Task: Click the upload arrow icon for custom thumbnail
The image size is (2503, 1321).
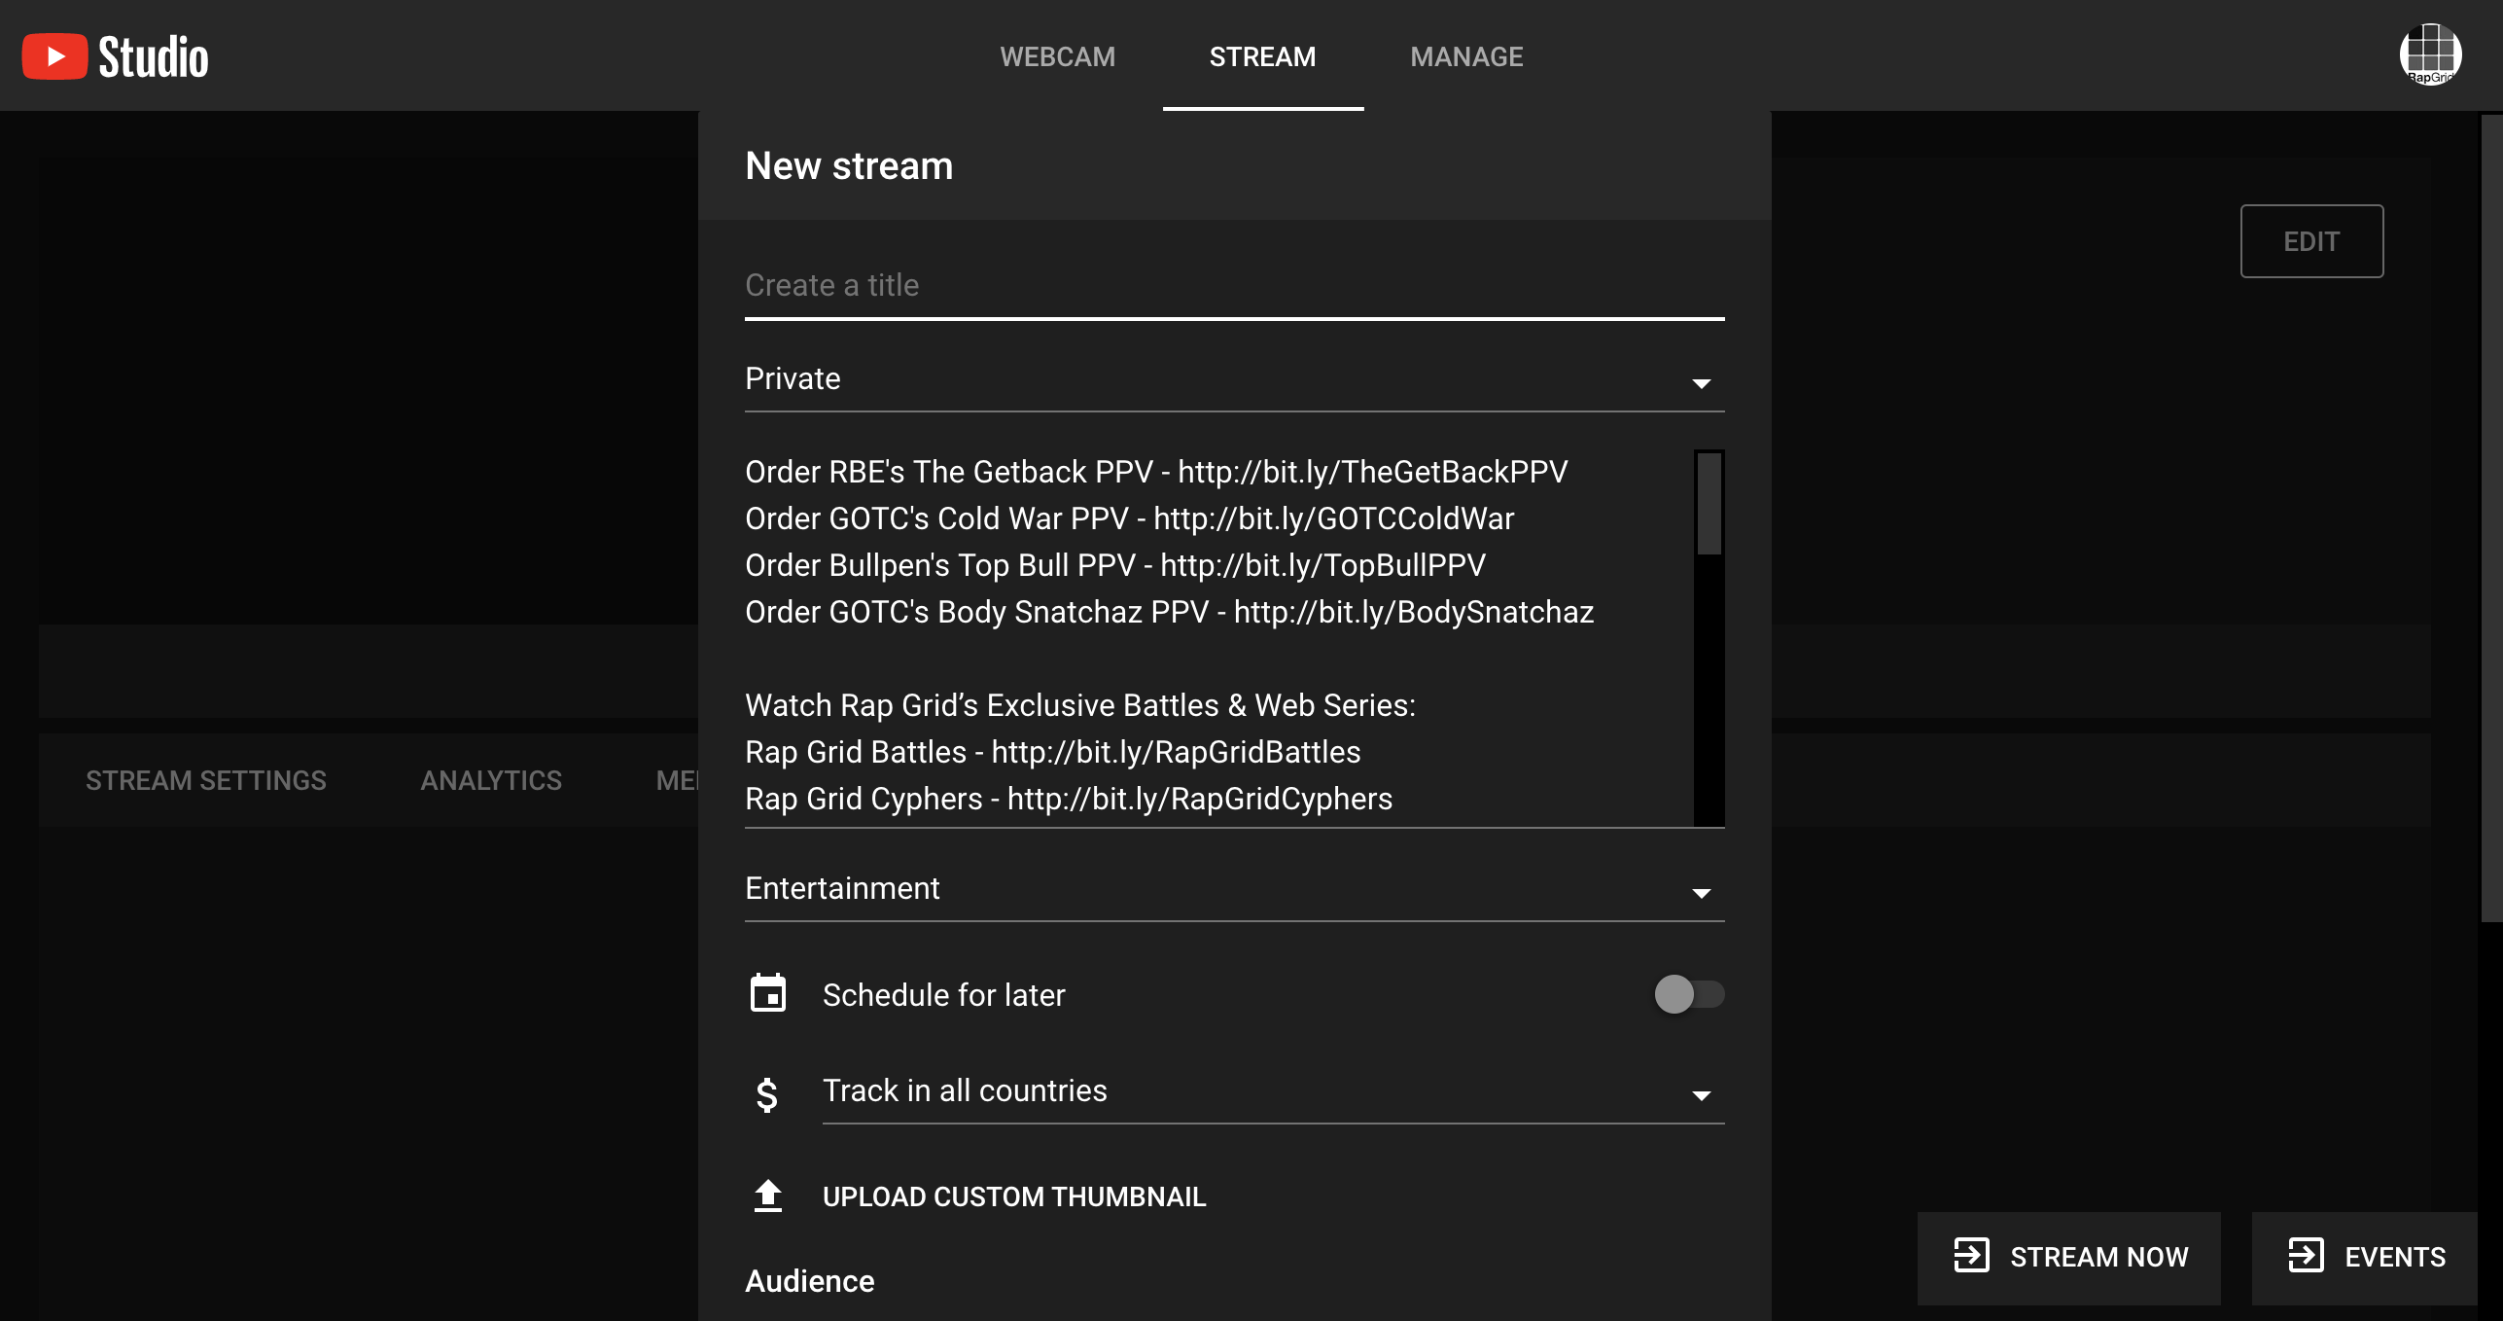Action: pyautogui.click(x=768, y=1196)
